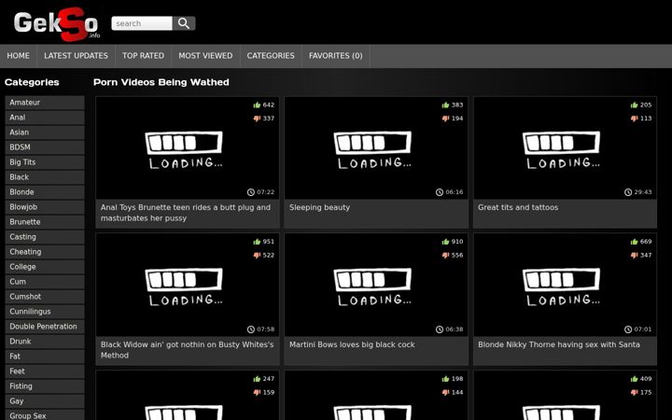Viewport: 672px width, 420px height.
Task: Click thumbs-up icon showing 910
Action: pos(445,242)
